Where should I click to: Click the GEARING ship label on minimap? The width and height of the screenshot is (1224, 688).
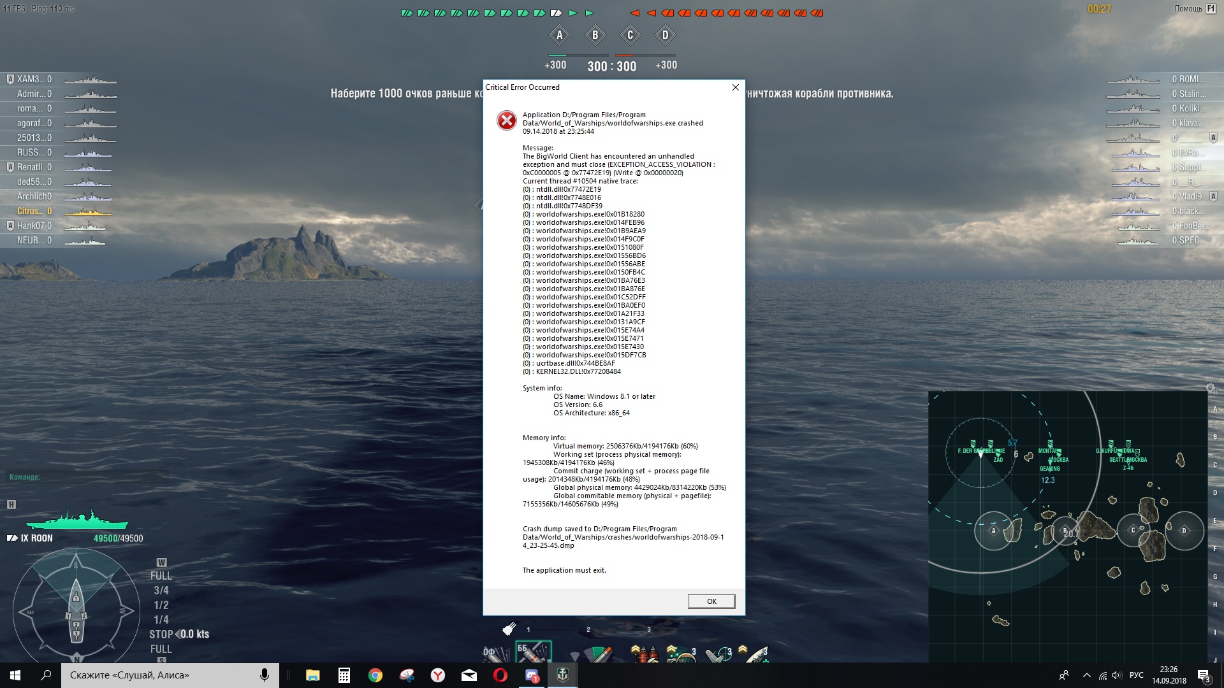coord(1050,469)
